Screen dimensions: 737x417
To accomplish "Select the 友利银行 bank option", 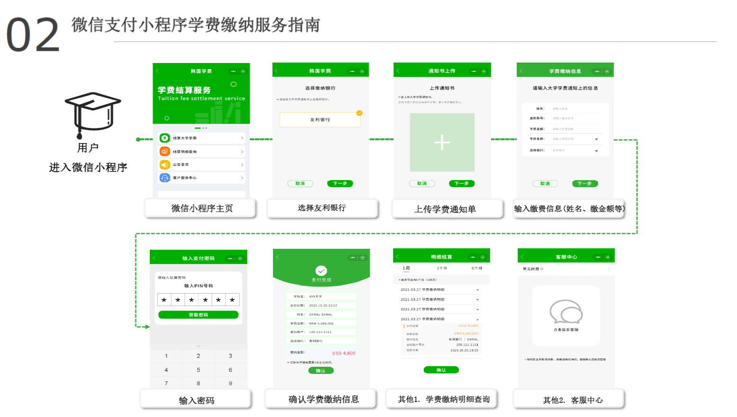I will [x=320, y=120].
